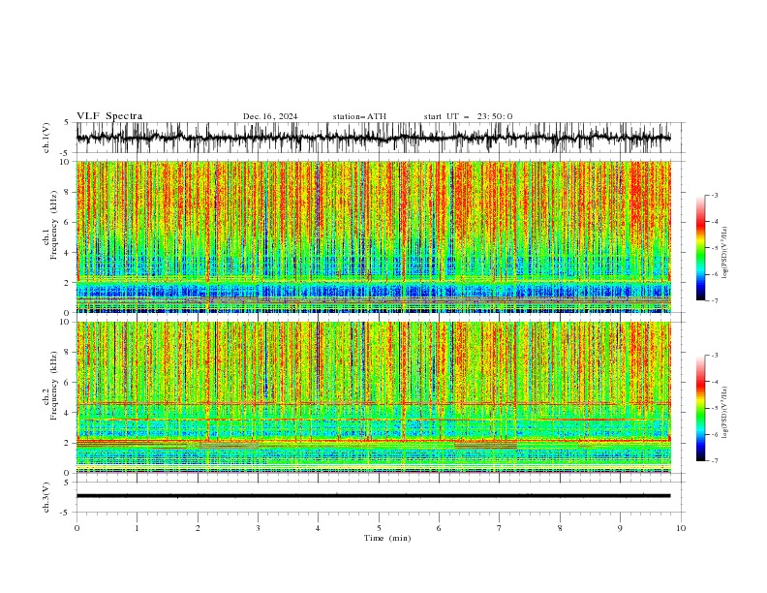The height and width of the screenshot is (593, 767).
Task: Click the 'ch.1(V)' waveform axis label
Action: coord(46,138)
